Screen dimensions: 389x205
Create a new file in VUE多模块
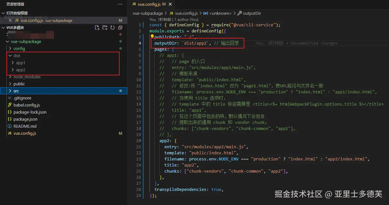point(97,28)
